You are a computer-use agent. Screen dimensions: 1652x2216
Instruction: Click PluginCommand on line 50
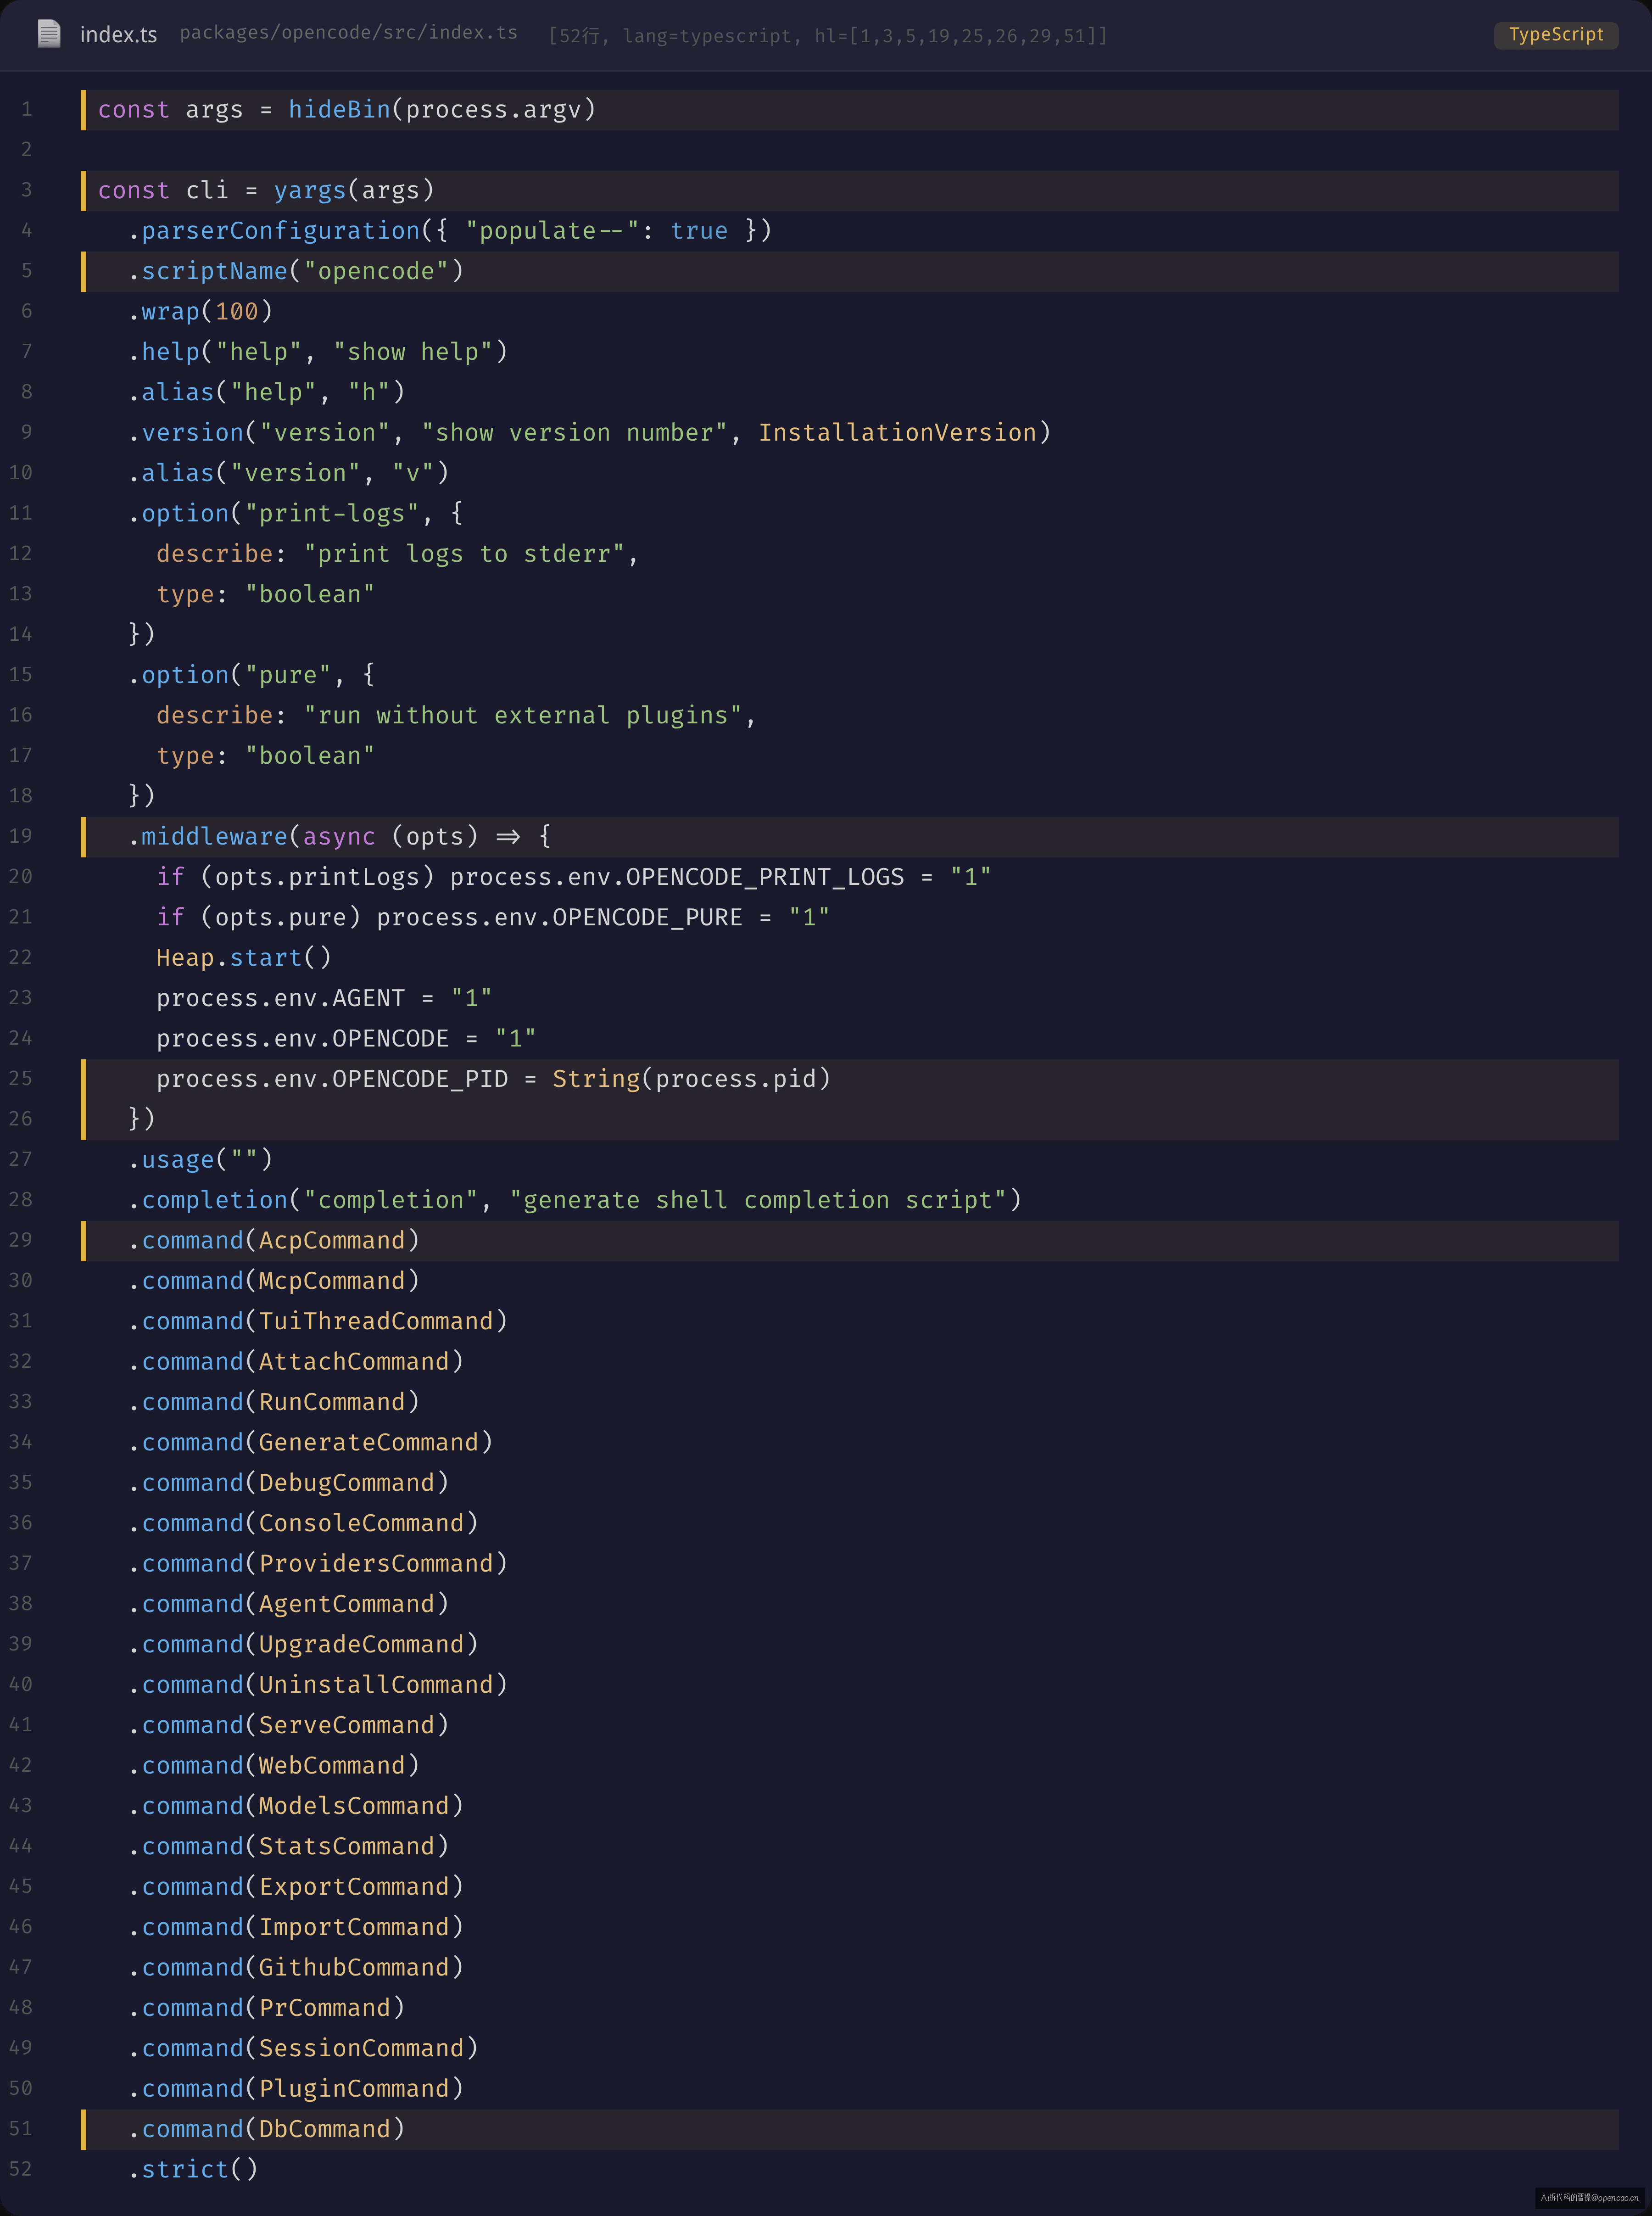(x=354, y=2089)
